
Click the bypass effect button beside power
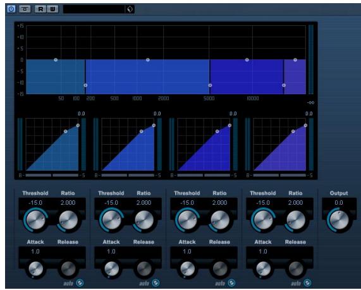click(x=25, y=9)
